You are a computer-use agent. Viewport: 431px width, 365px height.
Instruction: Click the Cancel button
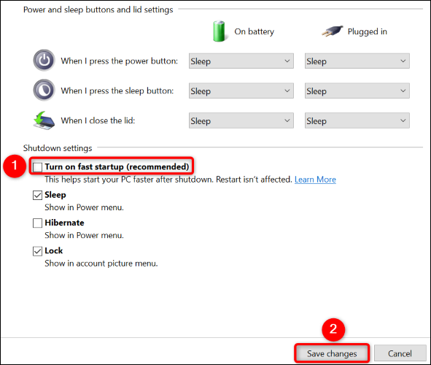click(x=400, y=353)
